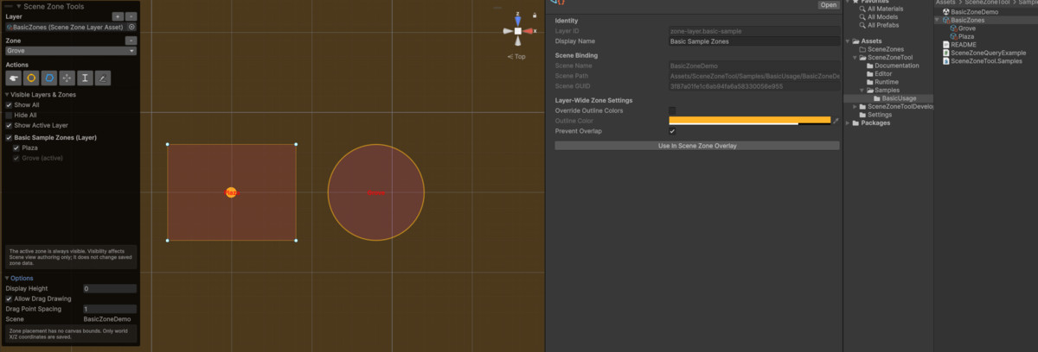The width and height of the screenshot is (1038, 352).
Task: Toggle Basic Sample Zones (Layer) visibility checkbox
Action: 9,137
